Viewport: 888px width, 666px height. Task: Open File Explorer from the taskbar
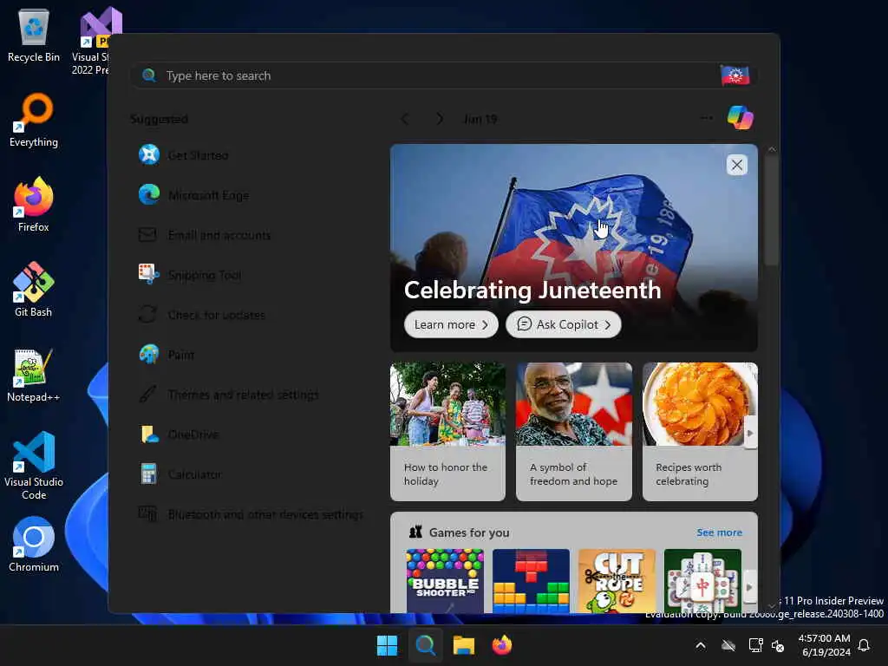click(463, 645)
